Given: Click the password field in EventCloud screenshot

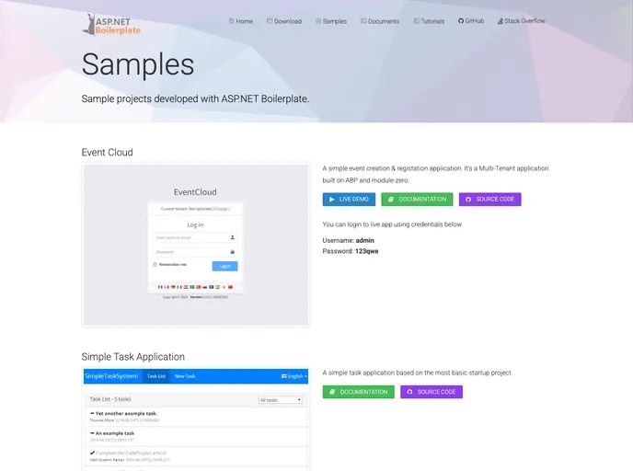Looking at the screenshot, I should pyautogui.click(x=195, y=252).
